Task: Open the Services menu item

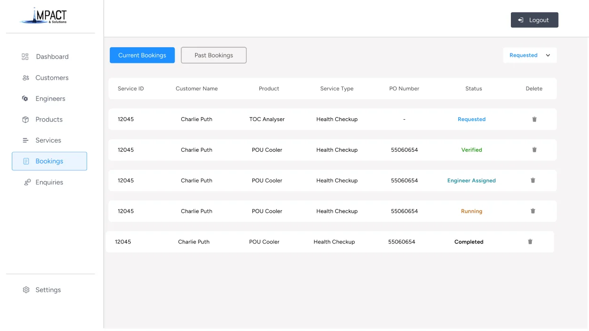Action: [49, 140]
